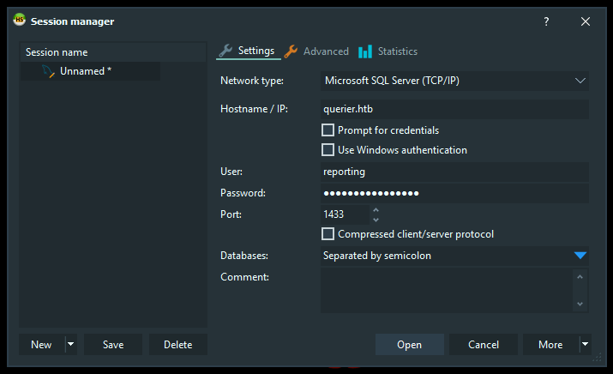Click the HeidiSQL logo in title bar

(x=19, y=21)
